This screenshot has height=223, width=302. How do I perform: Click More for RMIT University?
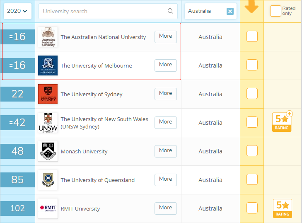click(165, 208)
